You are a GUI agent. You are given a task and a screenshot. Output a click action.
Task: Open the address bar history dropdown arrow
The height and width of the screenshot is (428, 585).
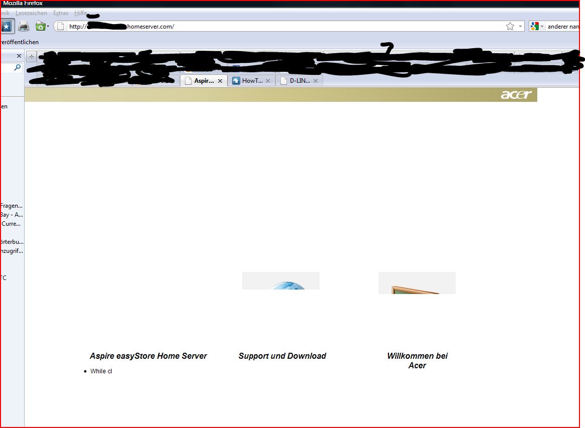pos(521,27)
